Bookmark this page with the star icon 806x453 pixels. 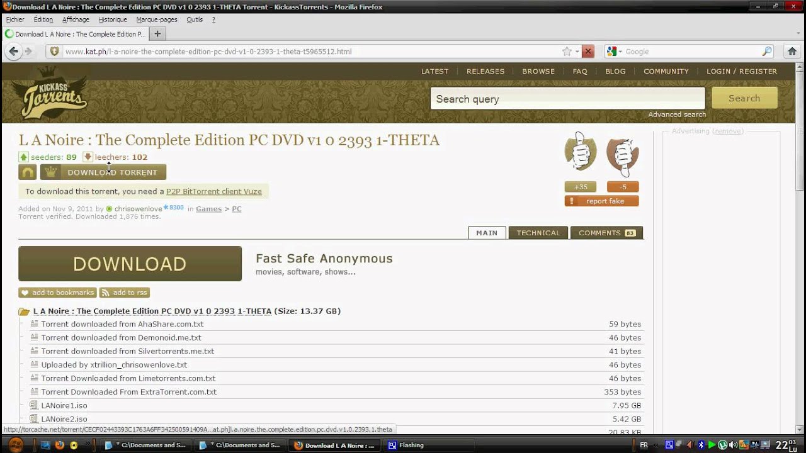[x=567, y=52]
